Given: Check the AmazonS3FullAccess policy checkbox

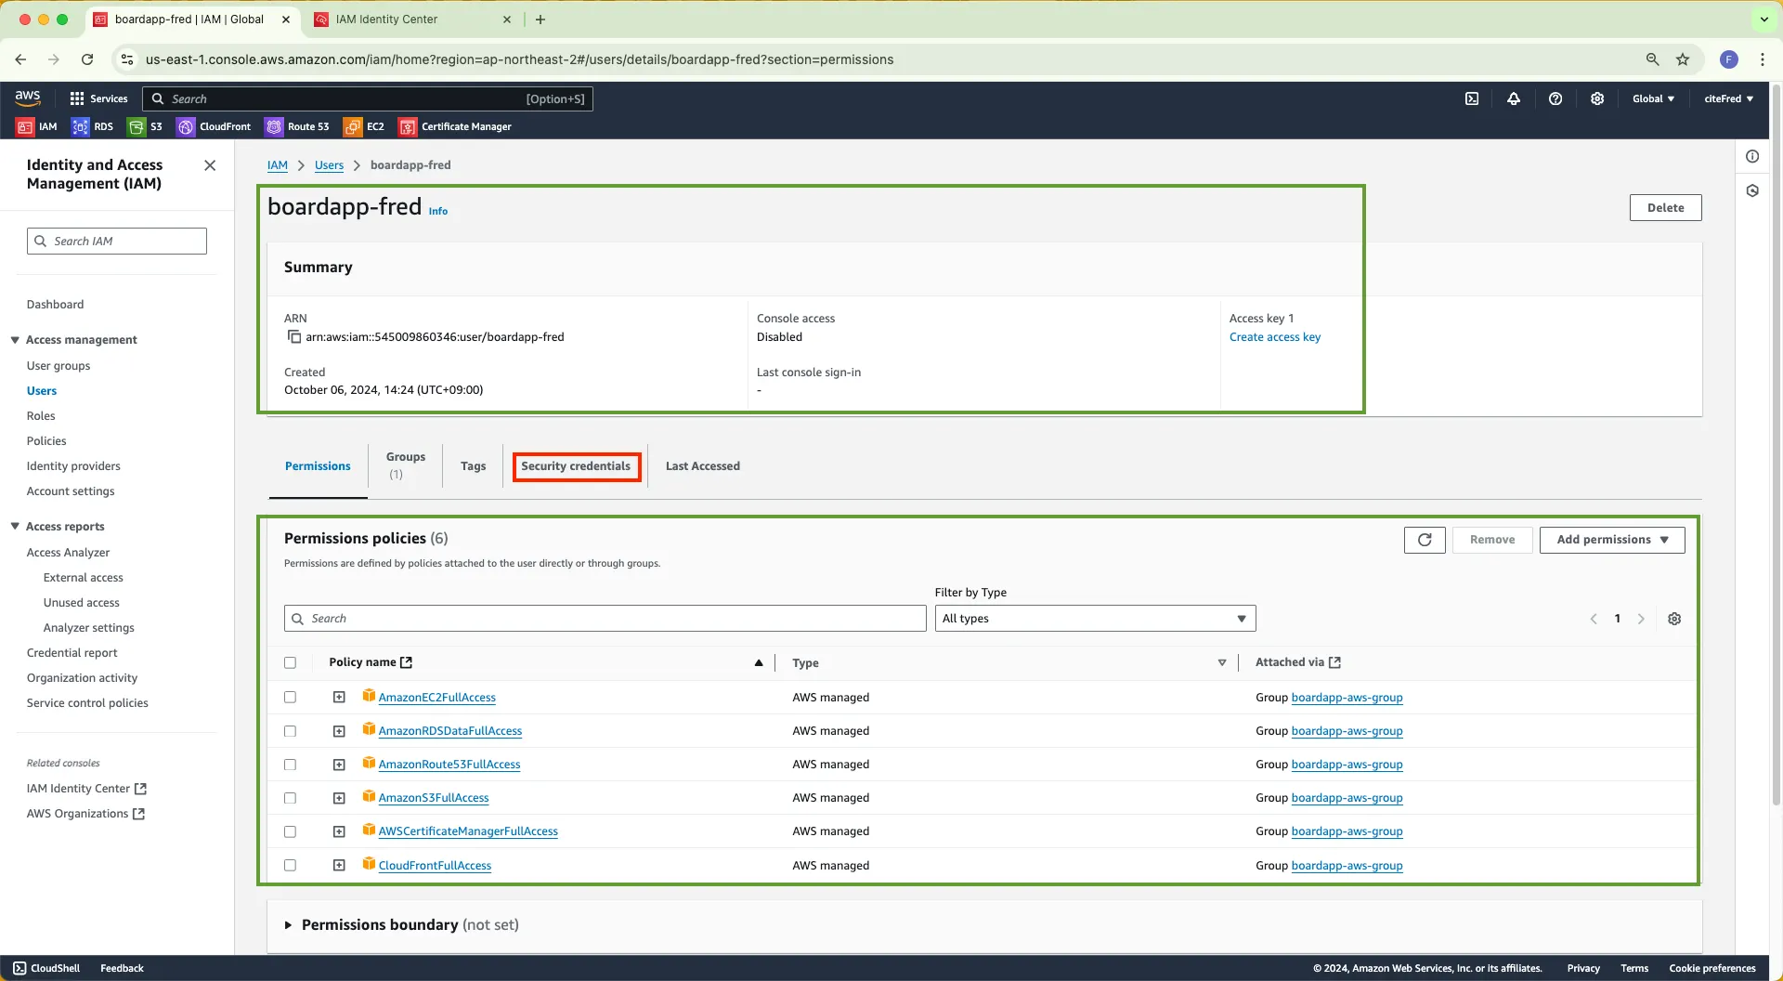Looking at the screenshot, I should [x=290, y=798].
